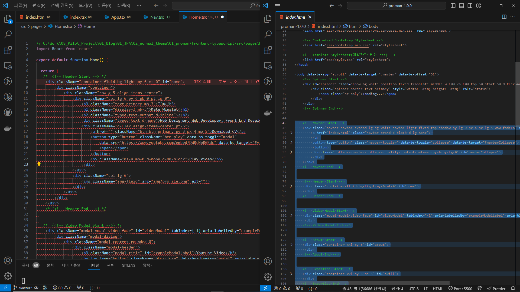Open Extensions view in left window
This screenshot has width=520, height=292.
8,50
